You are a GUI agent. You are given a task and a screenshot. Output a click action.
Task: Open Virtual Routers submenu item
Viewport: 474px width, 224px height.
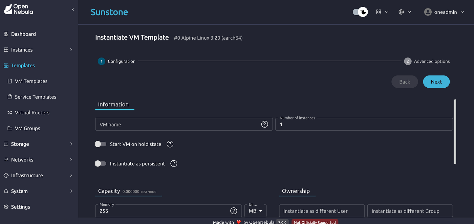click(x=39, y=113)
